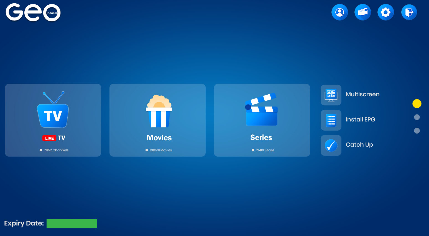Click the popcorn bucket icon

tap(159, 111)
